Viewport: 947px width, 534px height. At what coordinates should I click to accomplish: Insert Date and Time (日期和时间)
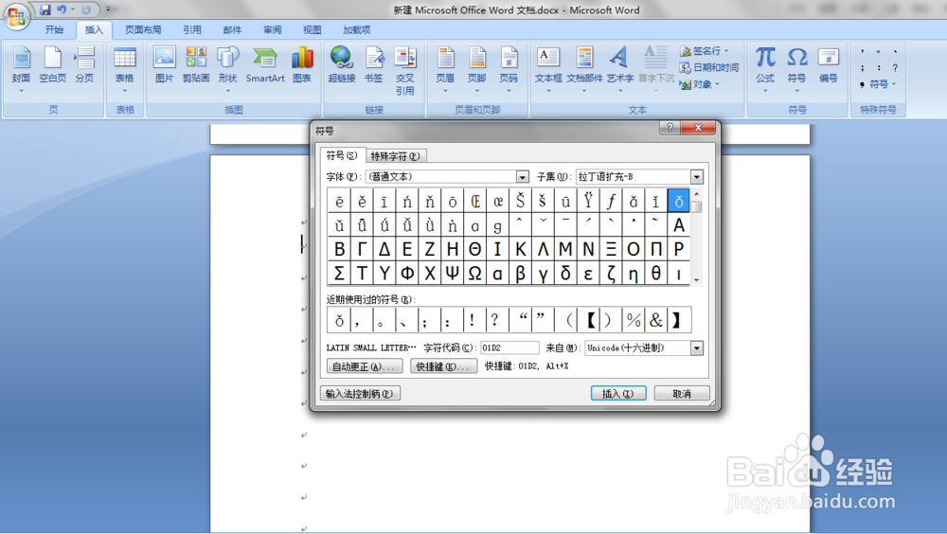(x=709, y=67)
